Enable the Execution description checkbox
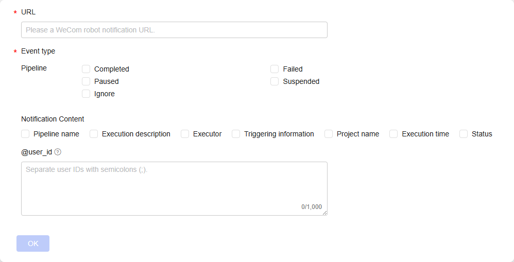The height and width of the screenshot is (262, 514). click(x=94, y=134)
